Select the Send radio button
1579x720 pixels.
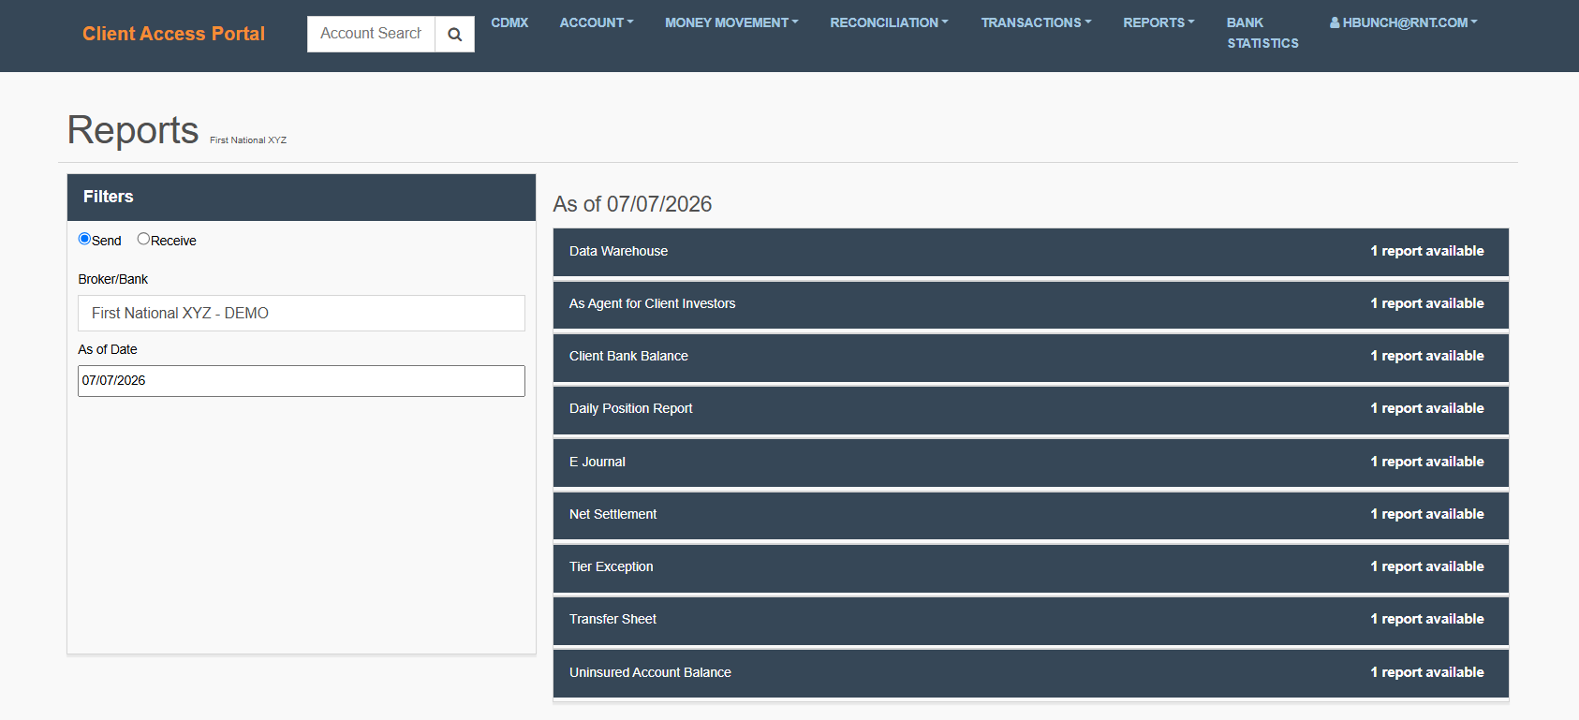point(84,239)
